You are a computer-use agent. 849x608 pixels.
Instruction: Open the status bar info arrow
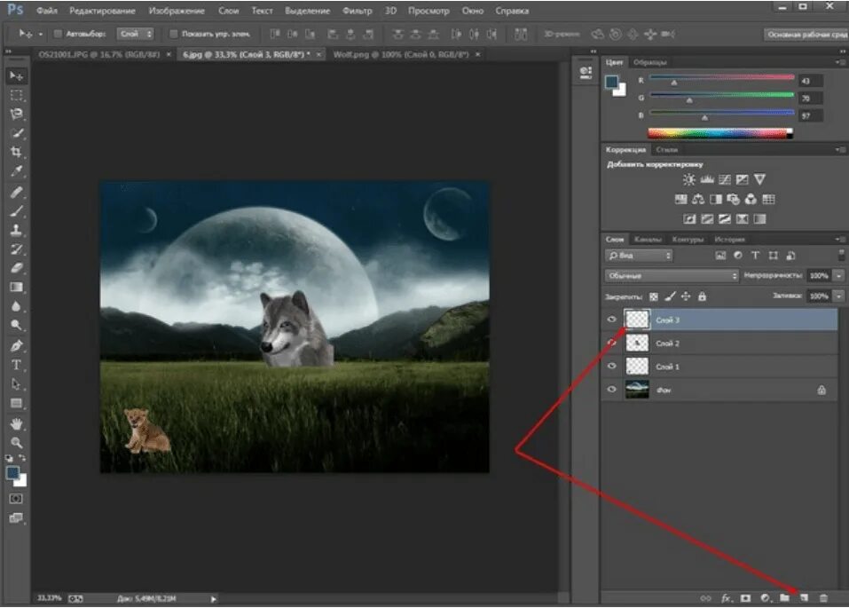(213, 599)
